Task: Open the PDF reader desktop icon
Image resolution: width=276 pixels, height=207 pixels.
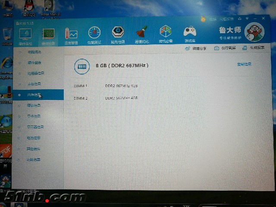Action: [x=6, y=156]
